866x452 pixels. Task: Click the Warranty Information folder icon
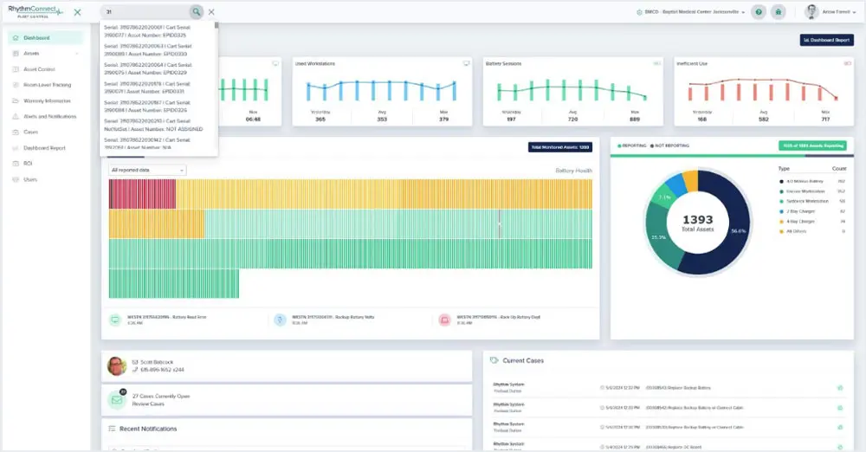16,101
